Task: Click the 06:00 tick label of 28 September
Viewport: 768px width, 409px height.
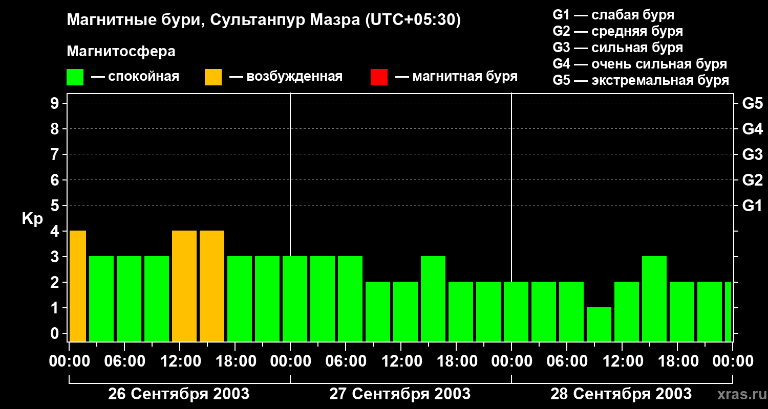Action: [567, 361]
